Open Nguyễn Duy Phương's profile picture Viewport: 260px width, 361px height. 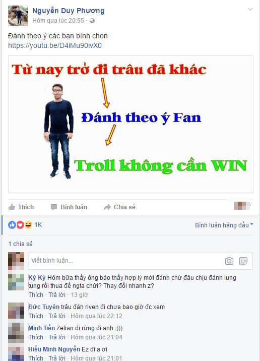[x=18, y=16]
